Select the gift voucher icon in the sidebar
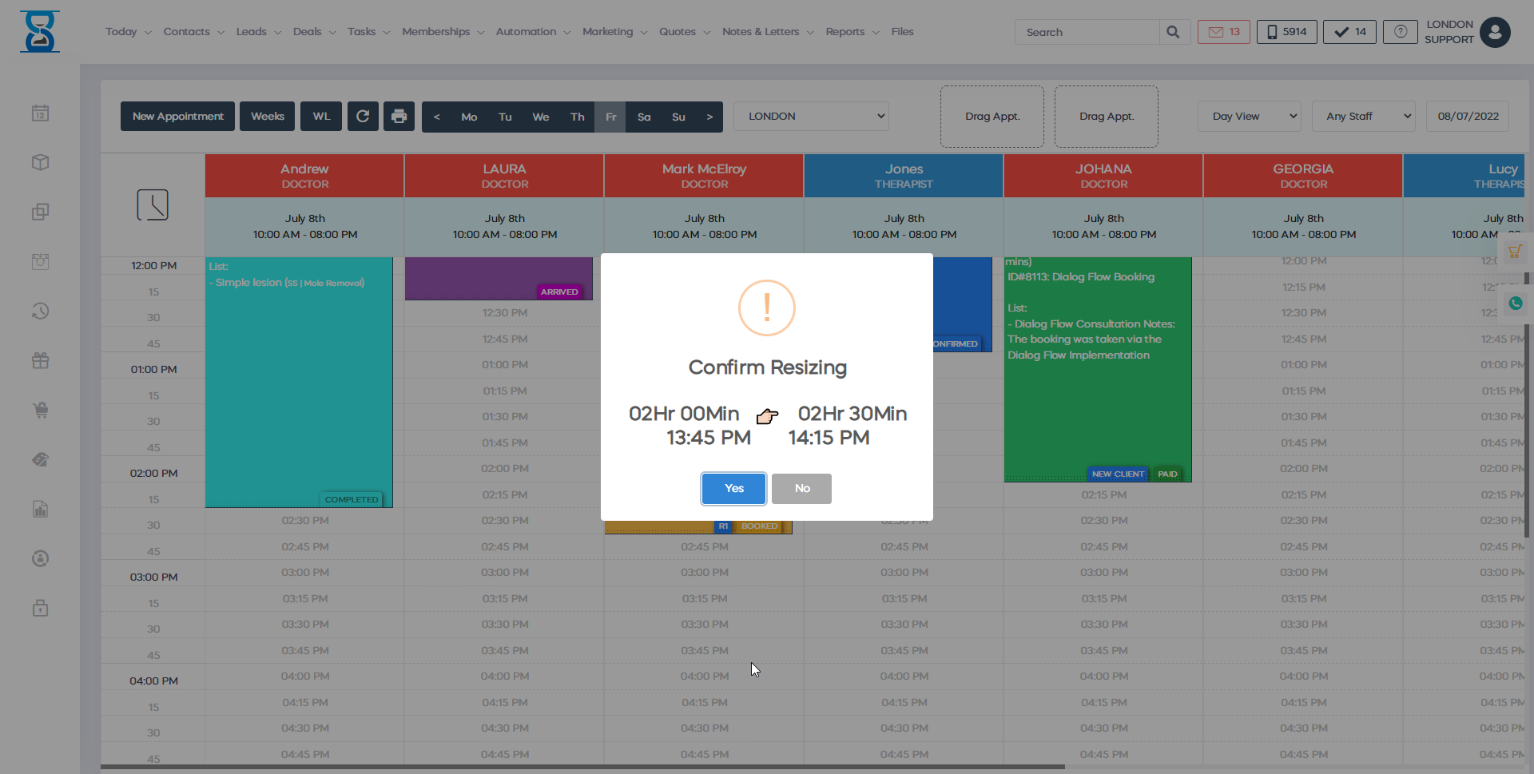The width and height of the screenshot is (1534, 774). pos(40,360)
